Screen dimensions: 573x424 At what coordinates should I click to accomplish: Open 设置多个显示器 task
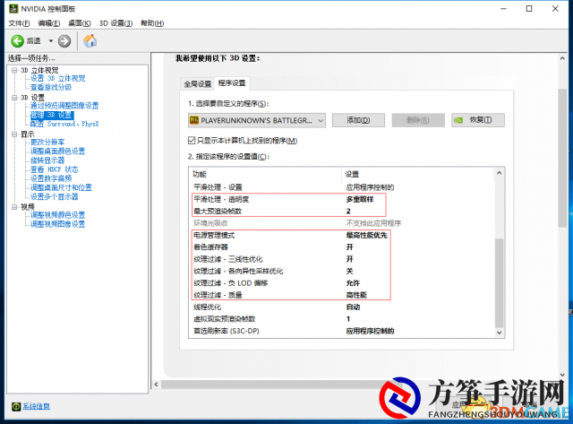[x=54, y=197]
